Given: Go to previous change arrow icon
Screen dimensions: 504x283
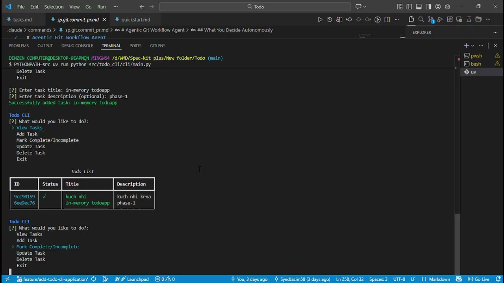Looking at the screenshot, I should 349,20.
